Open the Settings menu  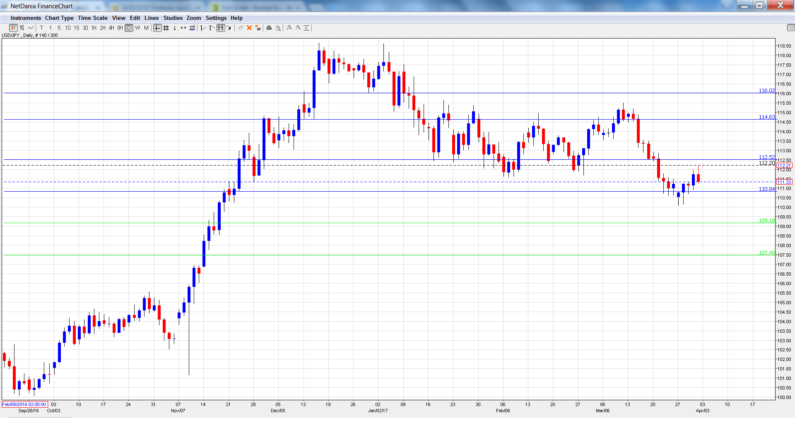coord(216,18)
